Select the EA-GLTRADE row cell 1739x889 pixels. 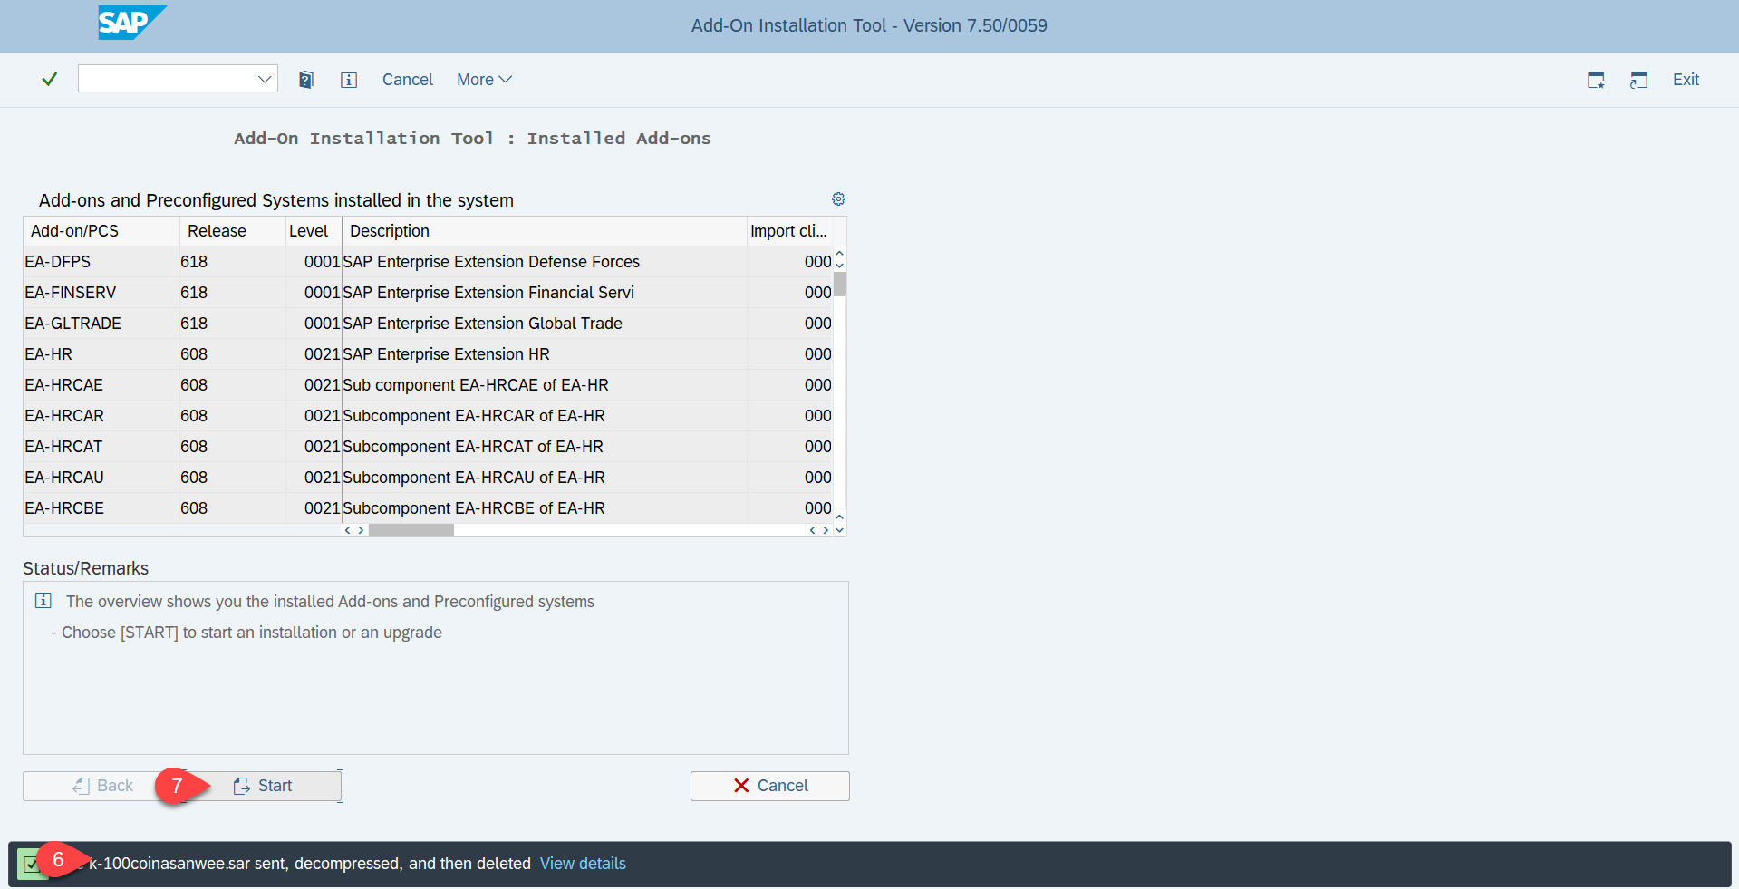pyautogui.click(x=101, y=324)
